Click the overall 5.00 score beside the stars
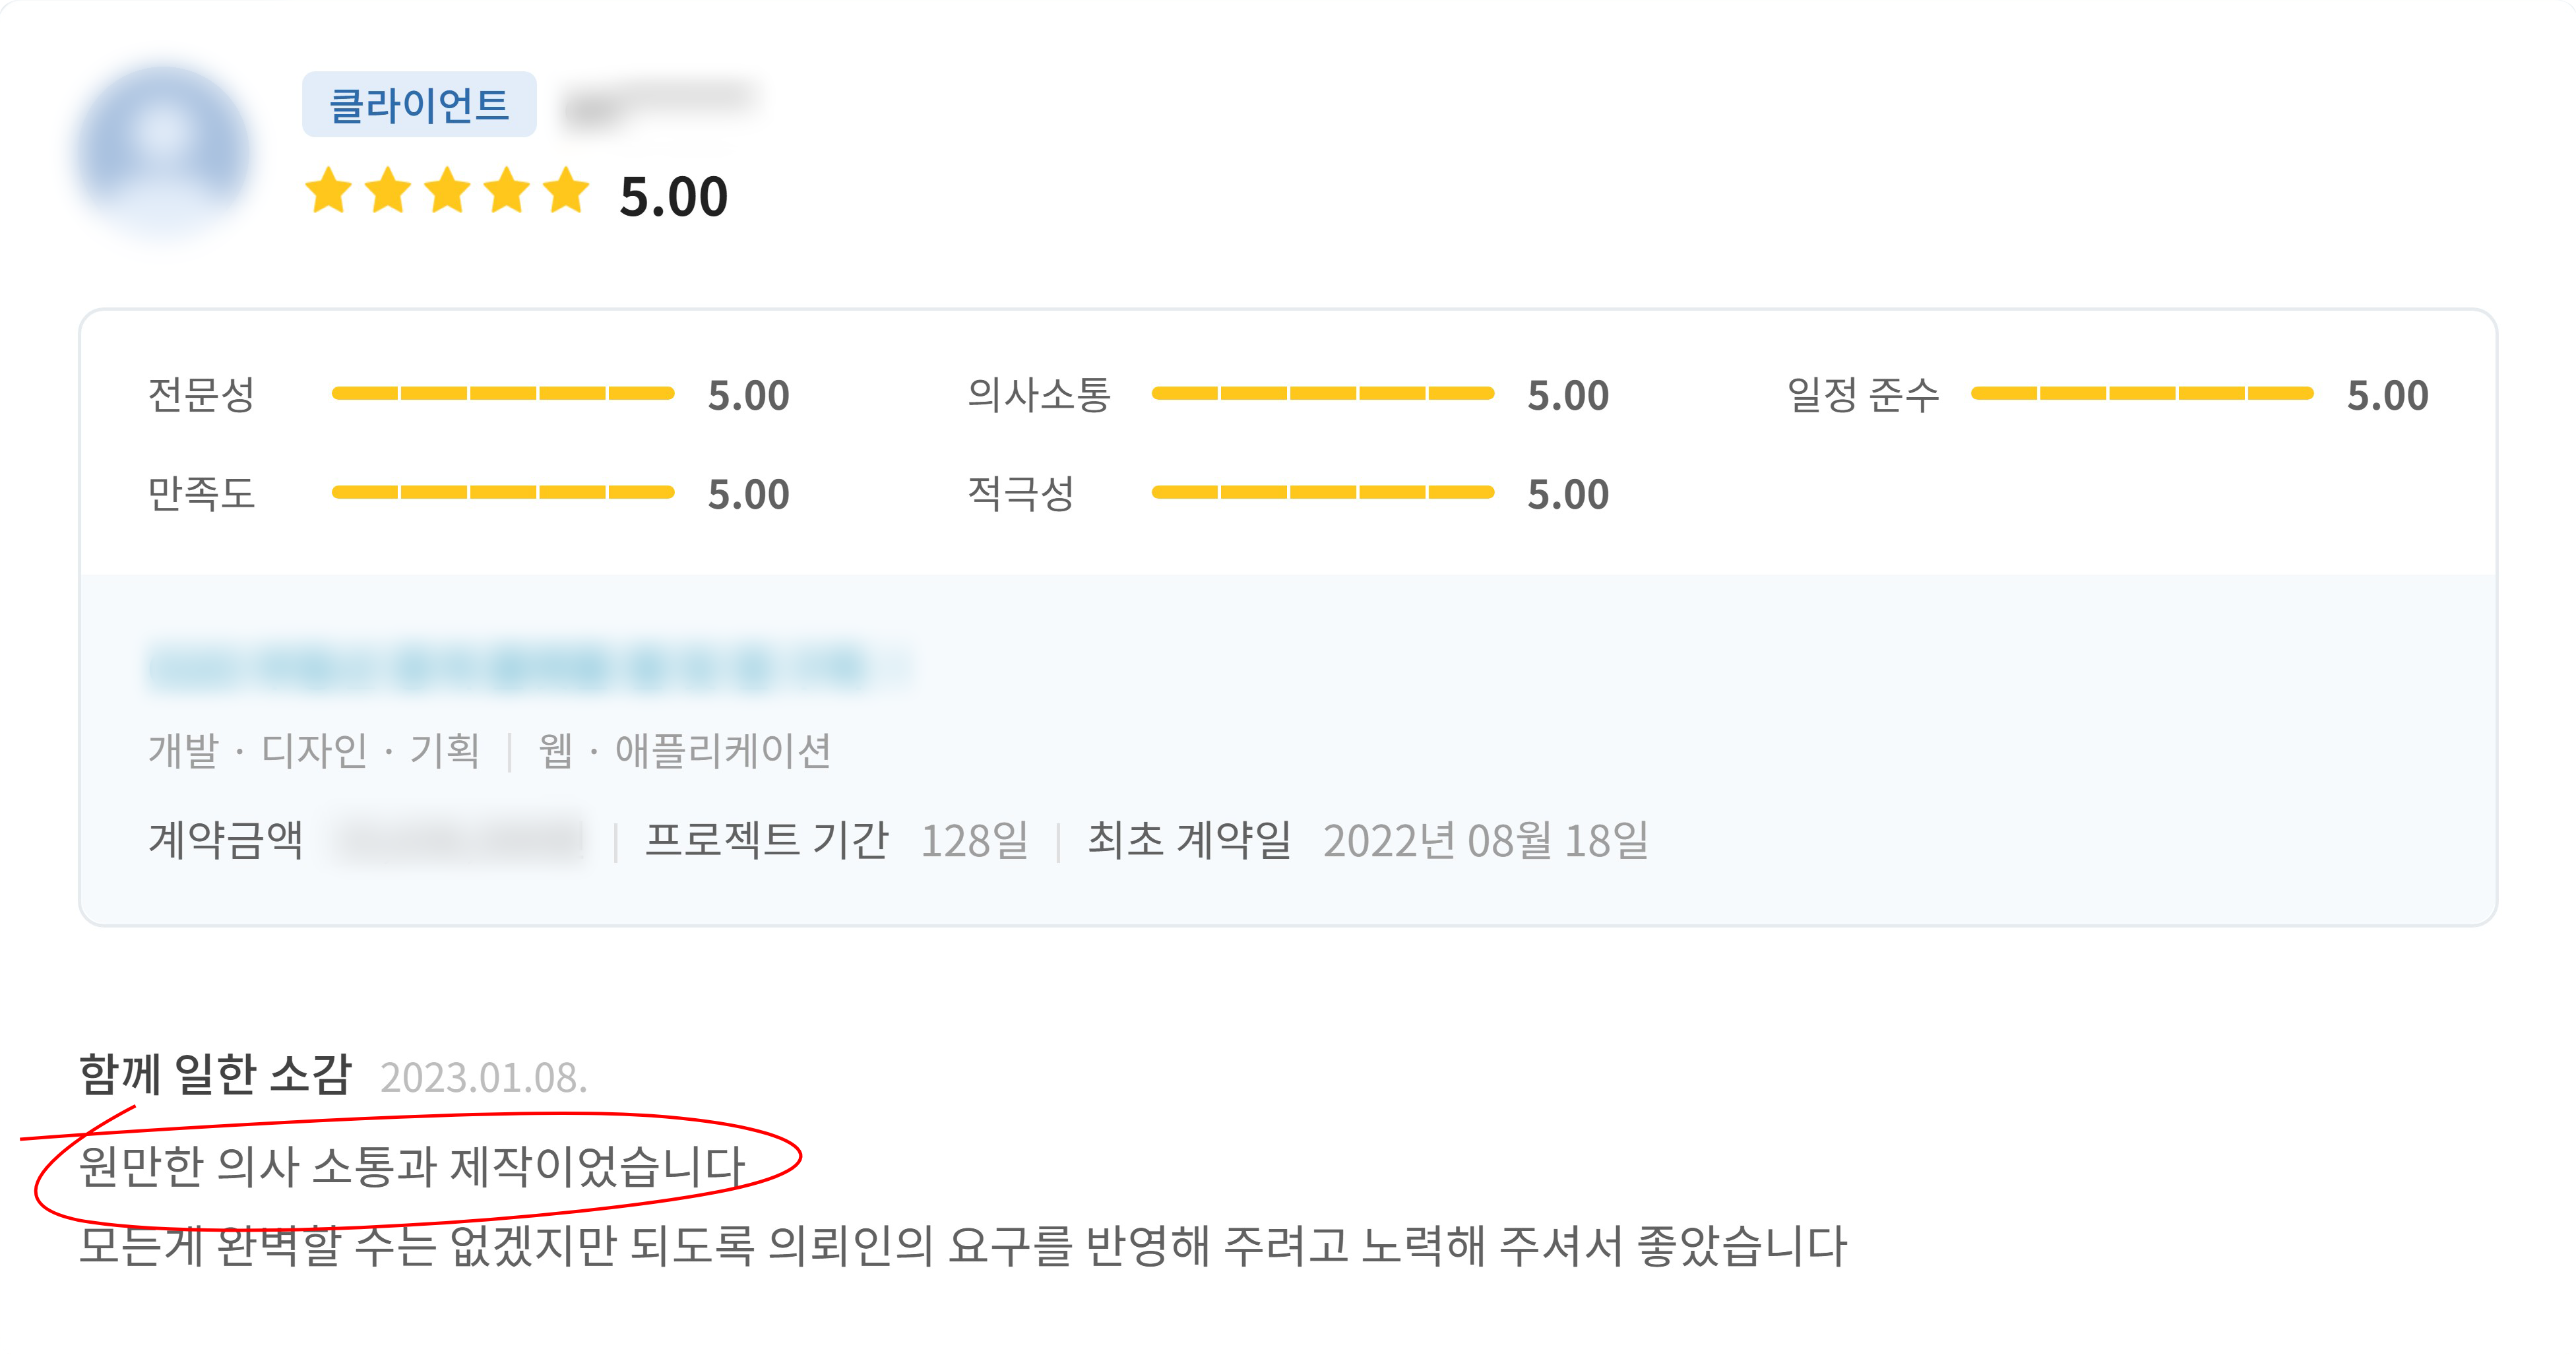2576x1357 pixels. (673, 197)
